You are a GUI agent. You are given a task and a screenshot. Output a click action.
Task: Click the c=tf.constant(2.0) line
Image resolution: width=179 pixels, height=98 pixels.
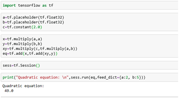tap(22, 27)
